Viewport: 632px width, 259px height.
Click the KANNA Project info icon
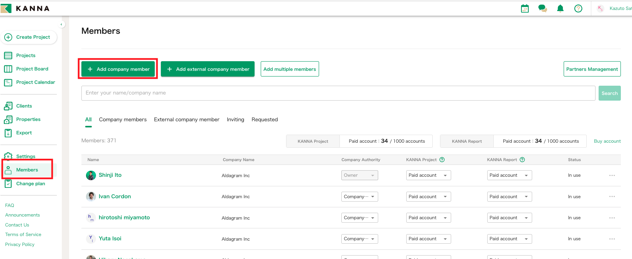442,160
